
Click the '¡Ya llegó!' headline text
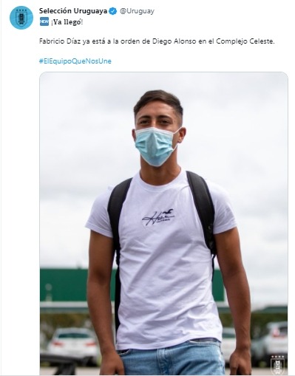[x=67, y=22]
